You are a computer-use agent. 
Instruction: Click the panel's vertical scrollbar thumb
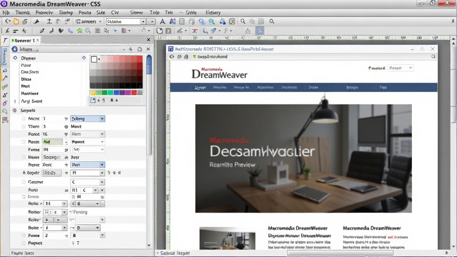pos(149,65)
